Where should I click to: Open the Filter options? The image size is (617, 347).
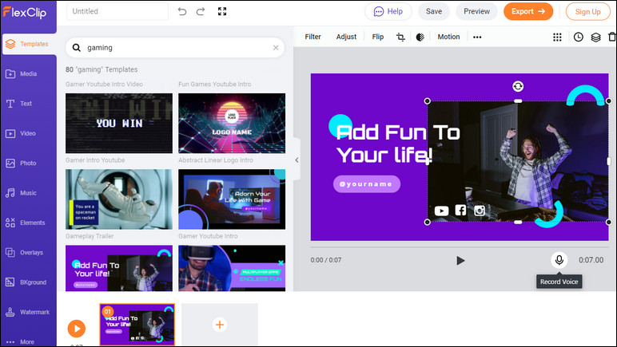[x=312, y=37]
